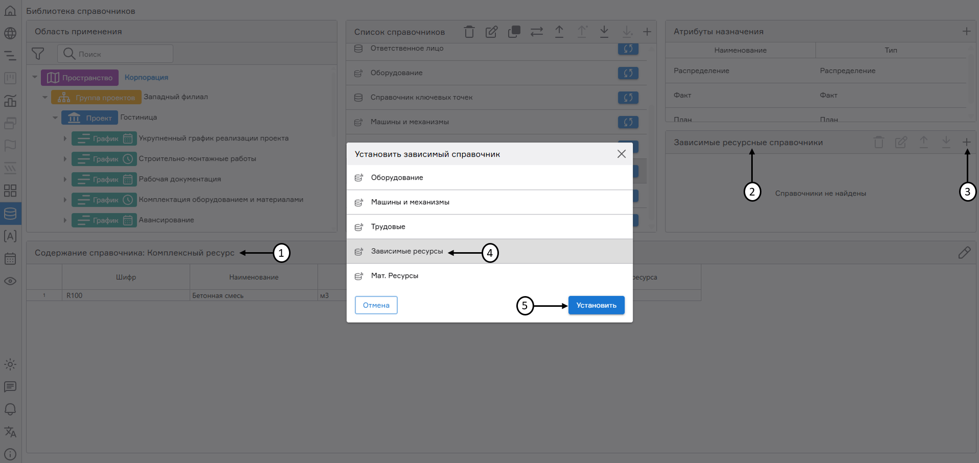Image resolution: width=979 pixels, height=463 pixels.
Task: Toggle sync button for Справочник ключевых точек
Action: coord(628,98)
